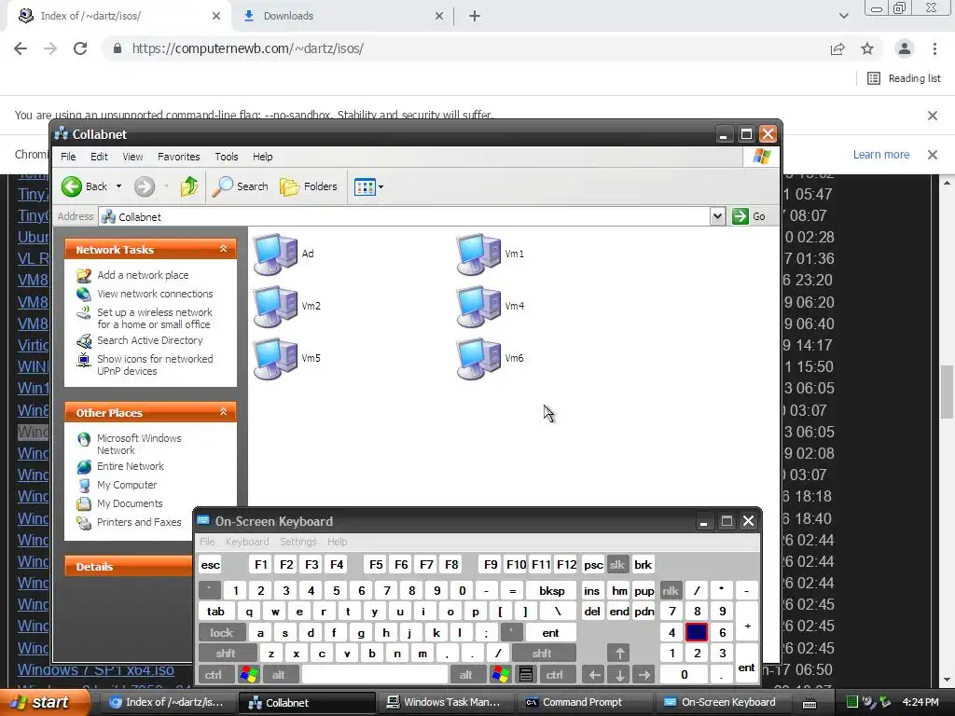This screenshot has height=716, width=955.
Task: Select the Vm2 computer icon
Action: coord(275,306)
